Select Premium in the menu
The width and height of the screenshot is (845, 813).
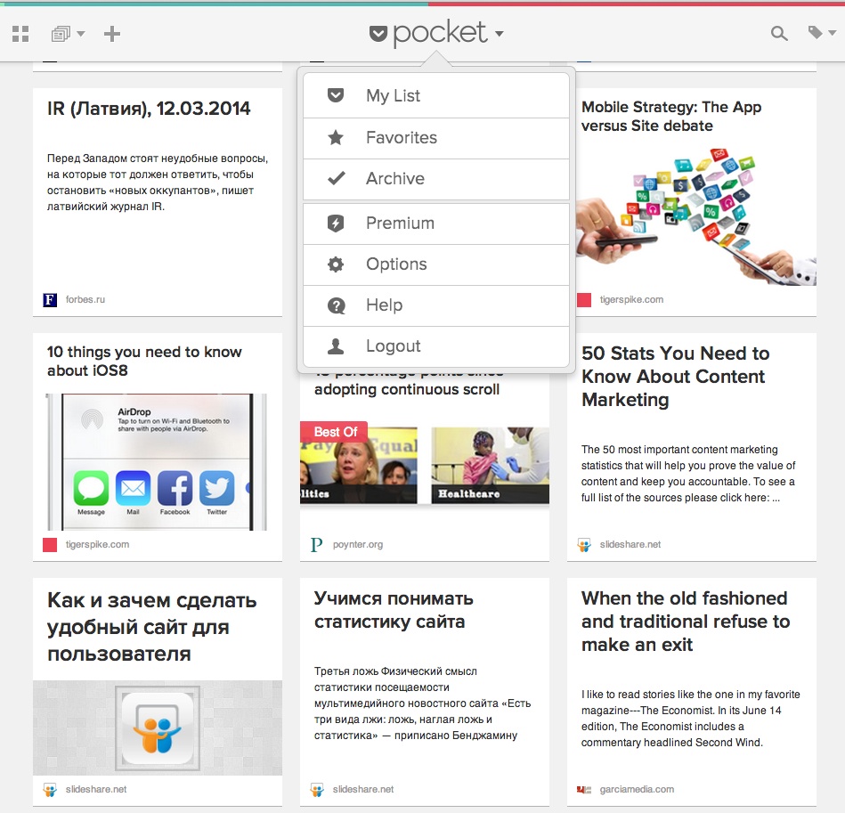[x=436, y=224]
